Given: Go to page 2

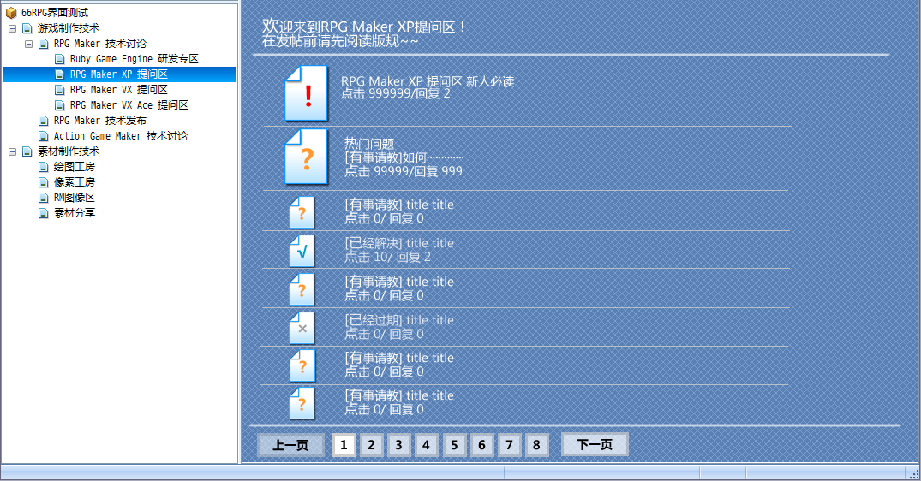Looking at the screenshot, I should click(x=371, y=445).
